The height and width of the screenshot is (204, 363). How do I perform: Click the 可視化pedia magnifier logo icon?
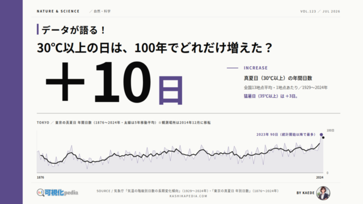(40, 193)
